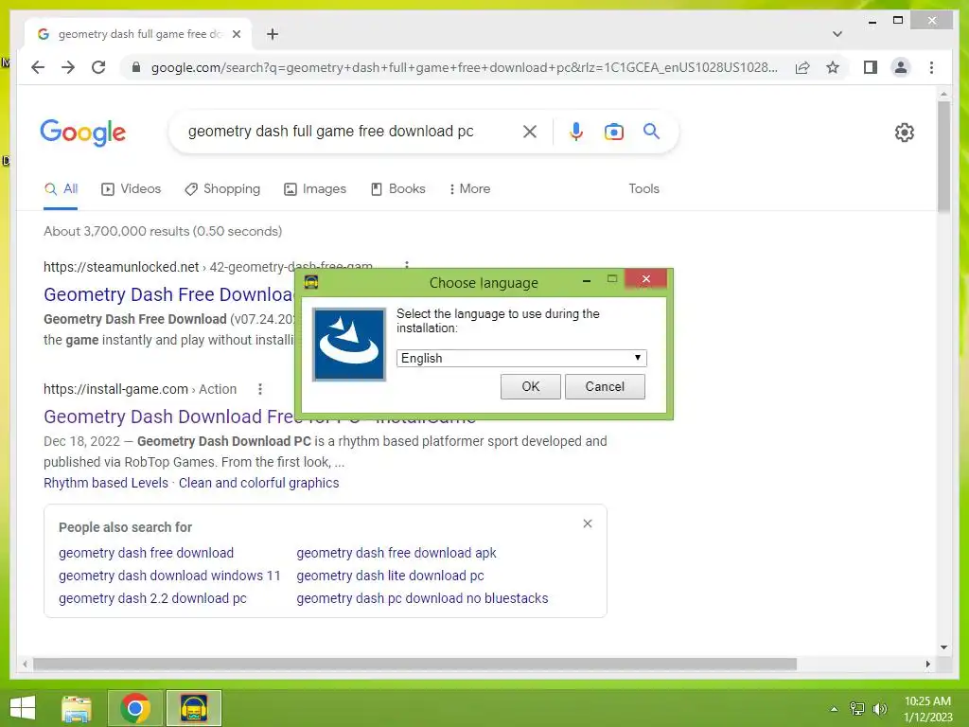
Task: Share this page icon in the address bar
Action: [802, 67]
